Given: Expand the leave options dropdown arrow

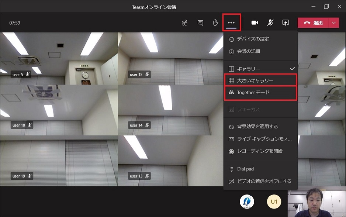Looking at the screenshot, I should click(334, 23).
